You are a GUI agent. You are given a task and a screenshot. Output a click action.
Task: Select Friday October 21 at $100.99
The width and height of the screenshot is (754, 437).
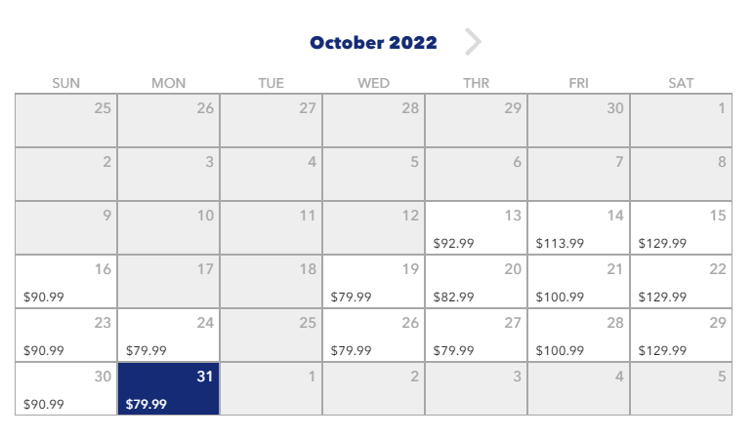click(578, 281)
